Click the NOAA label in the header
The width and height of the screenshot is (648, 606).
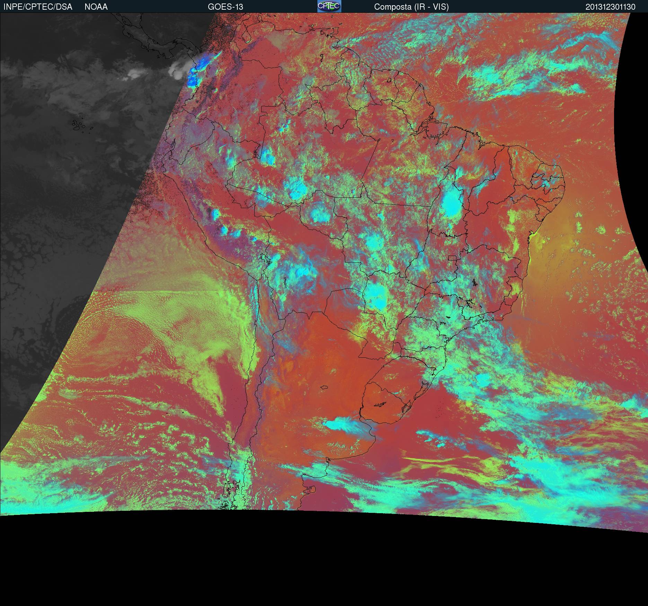96,7
